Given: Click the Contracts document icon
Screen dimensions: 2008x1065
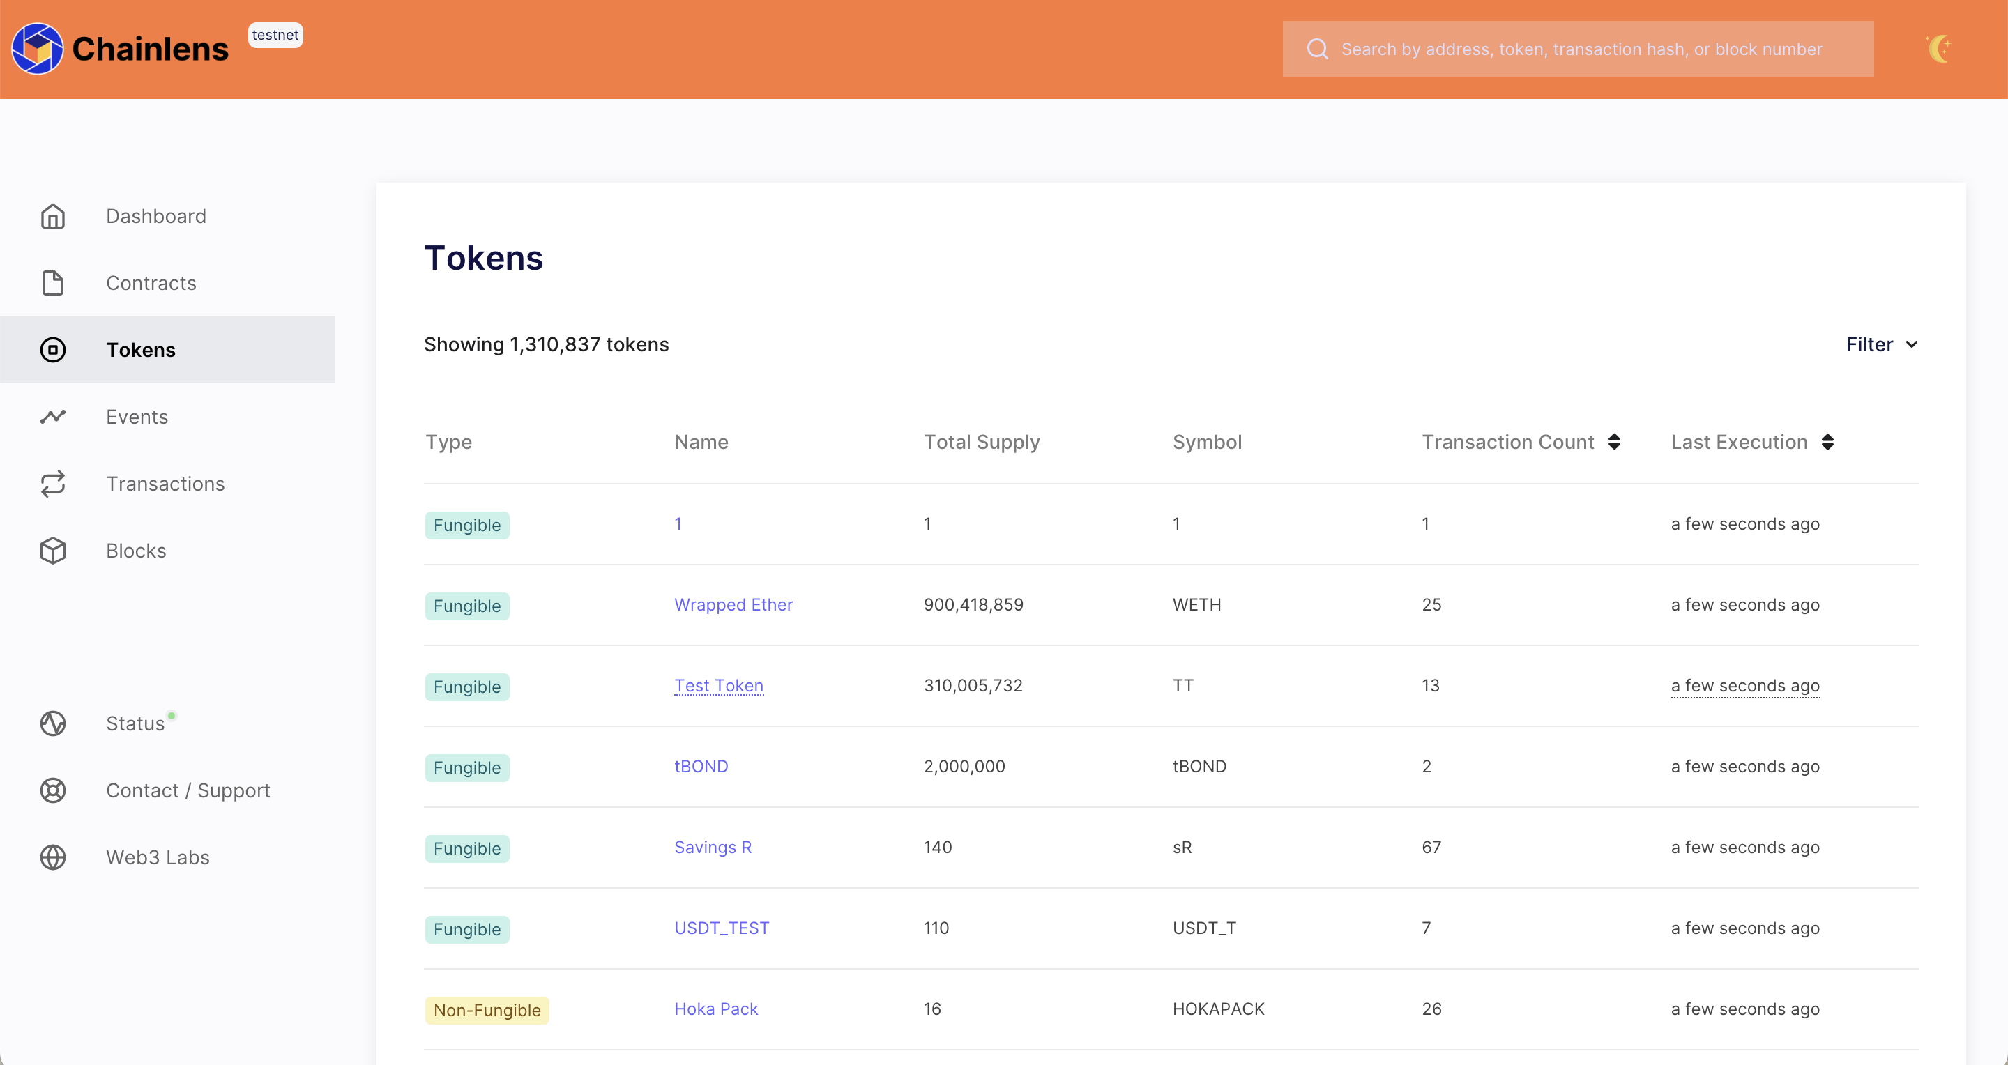Looking at the screenshot, I should 53,283.
